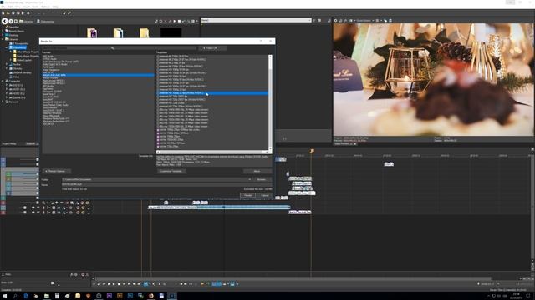Open Calculator from the Windows taskbar
The width and height of the screenshot is (535, 300).
(57, 296)
